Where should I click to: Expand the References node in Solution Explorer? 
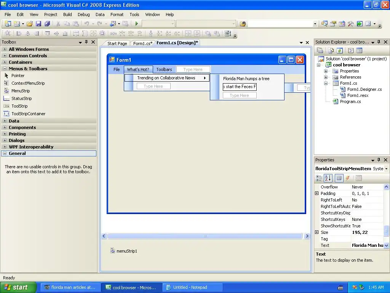(326, 77)
